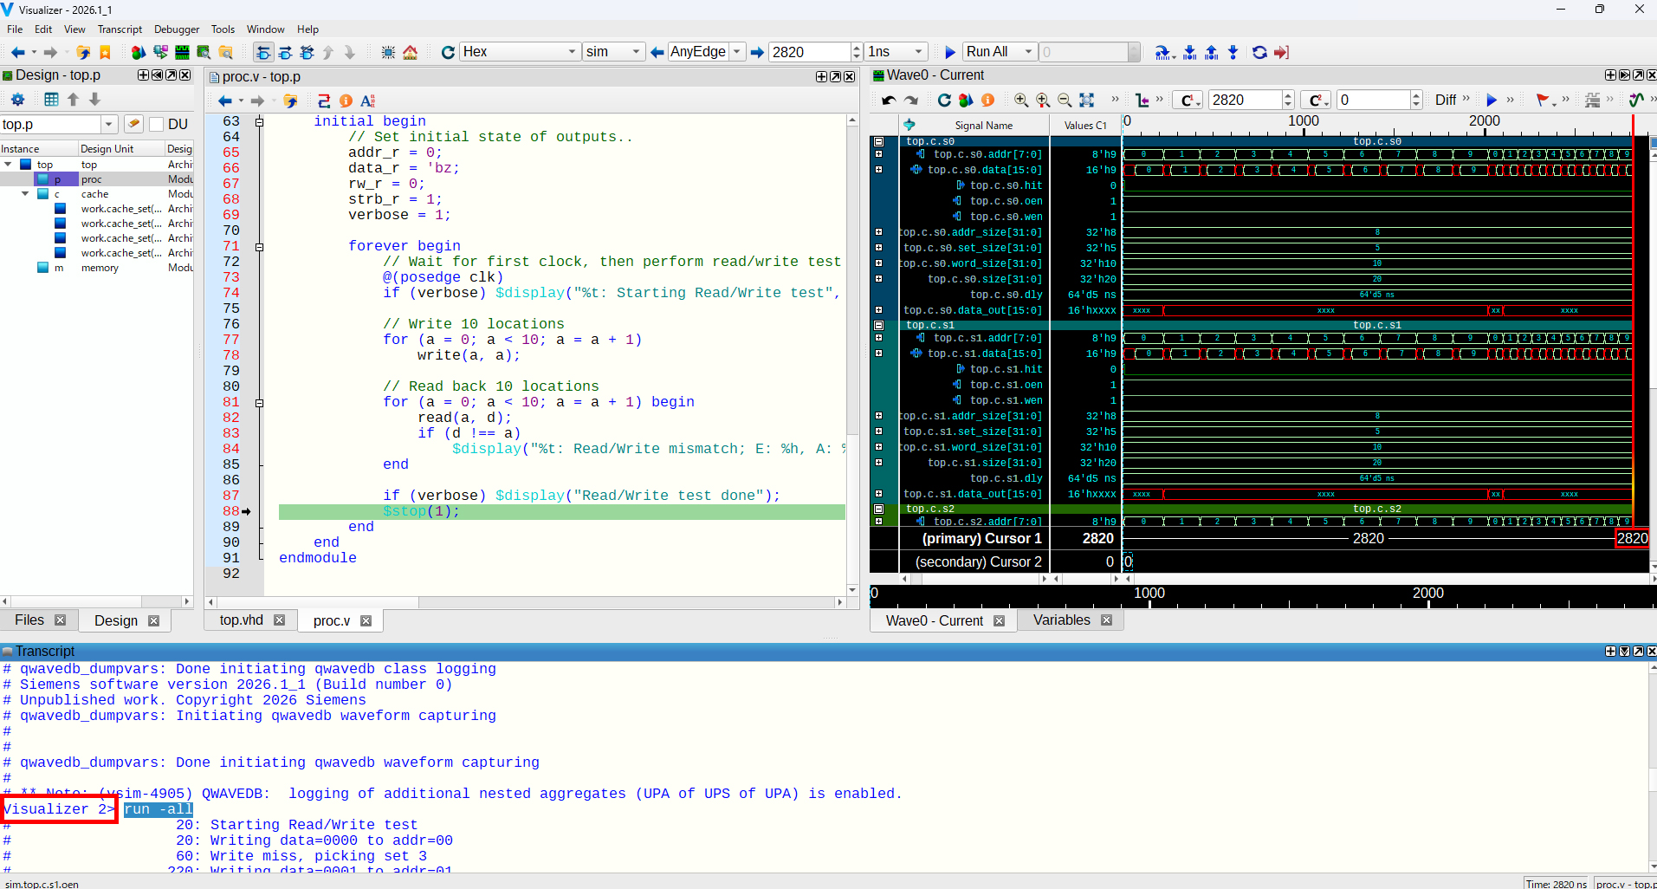This screenshot has width=1657, height=889.
Task: Expand the top.c.s0.addr[7:0] bus
Action: point(879,154)
